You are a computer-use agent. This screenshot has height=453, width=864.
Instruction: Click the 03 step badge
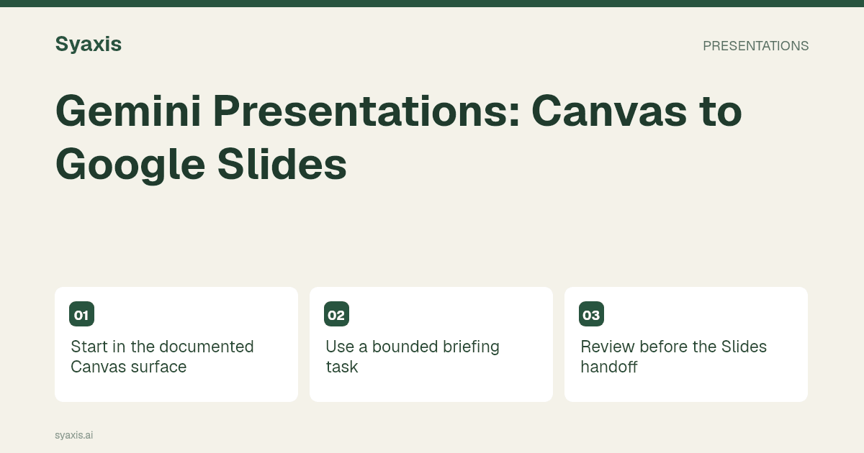pos(591,314)
